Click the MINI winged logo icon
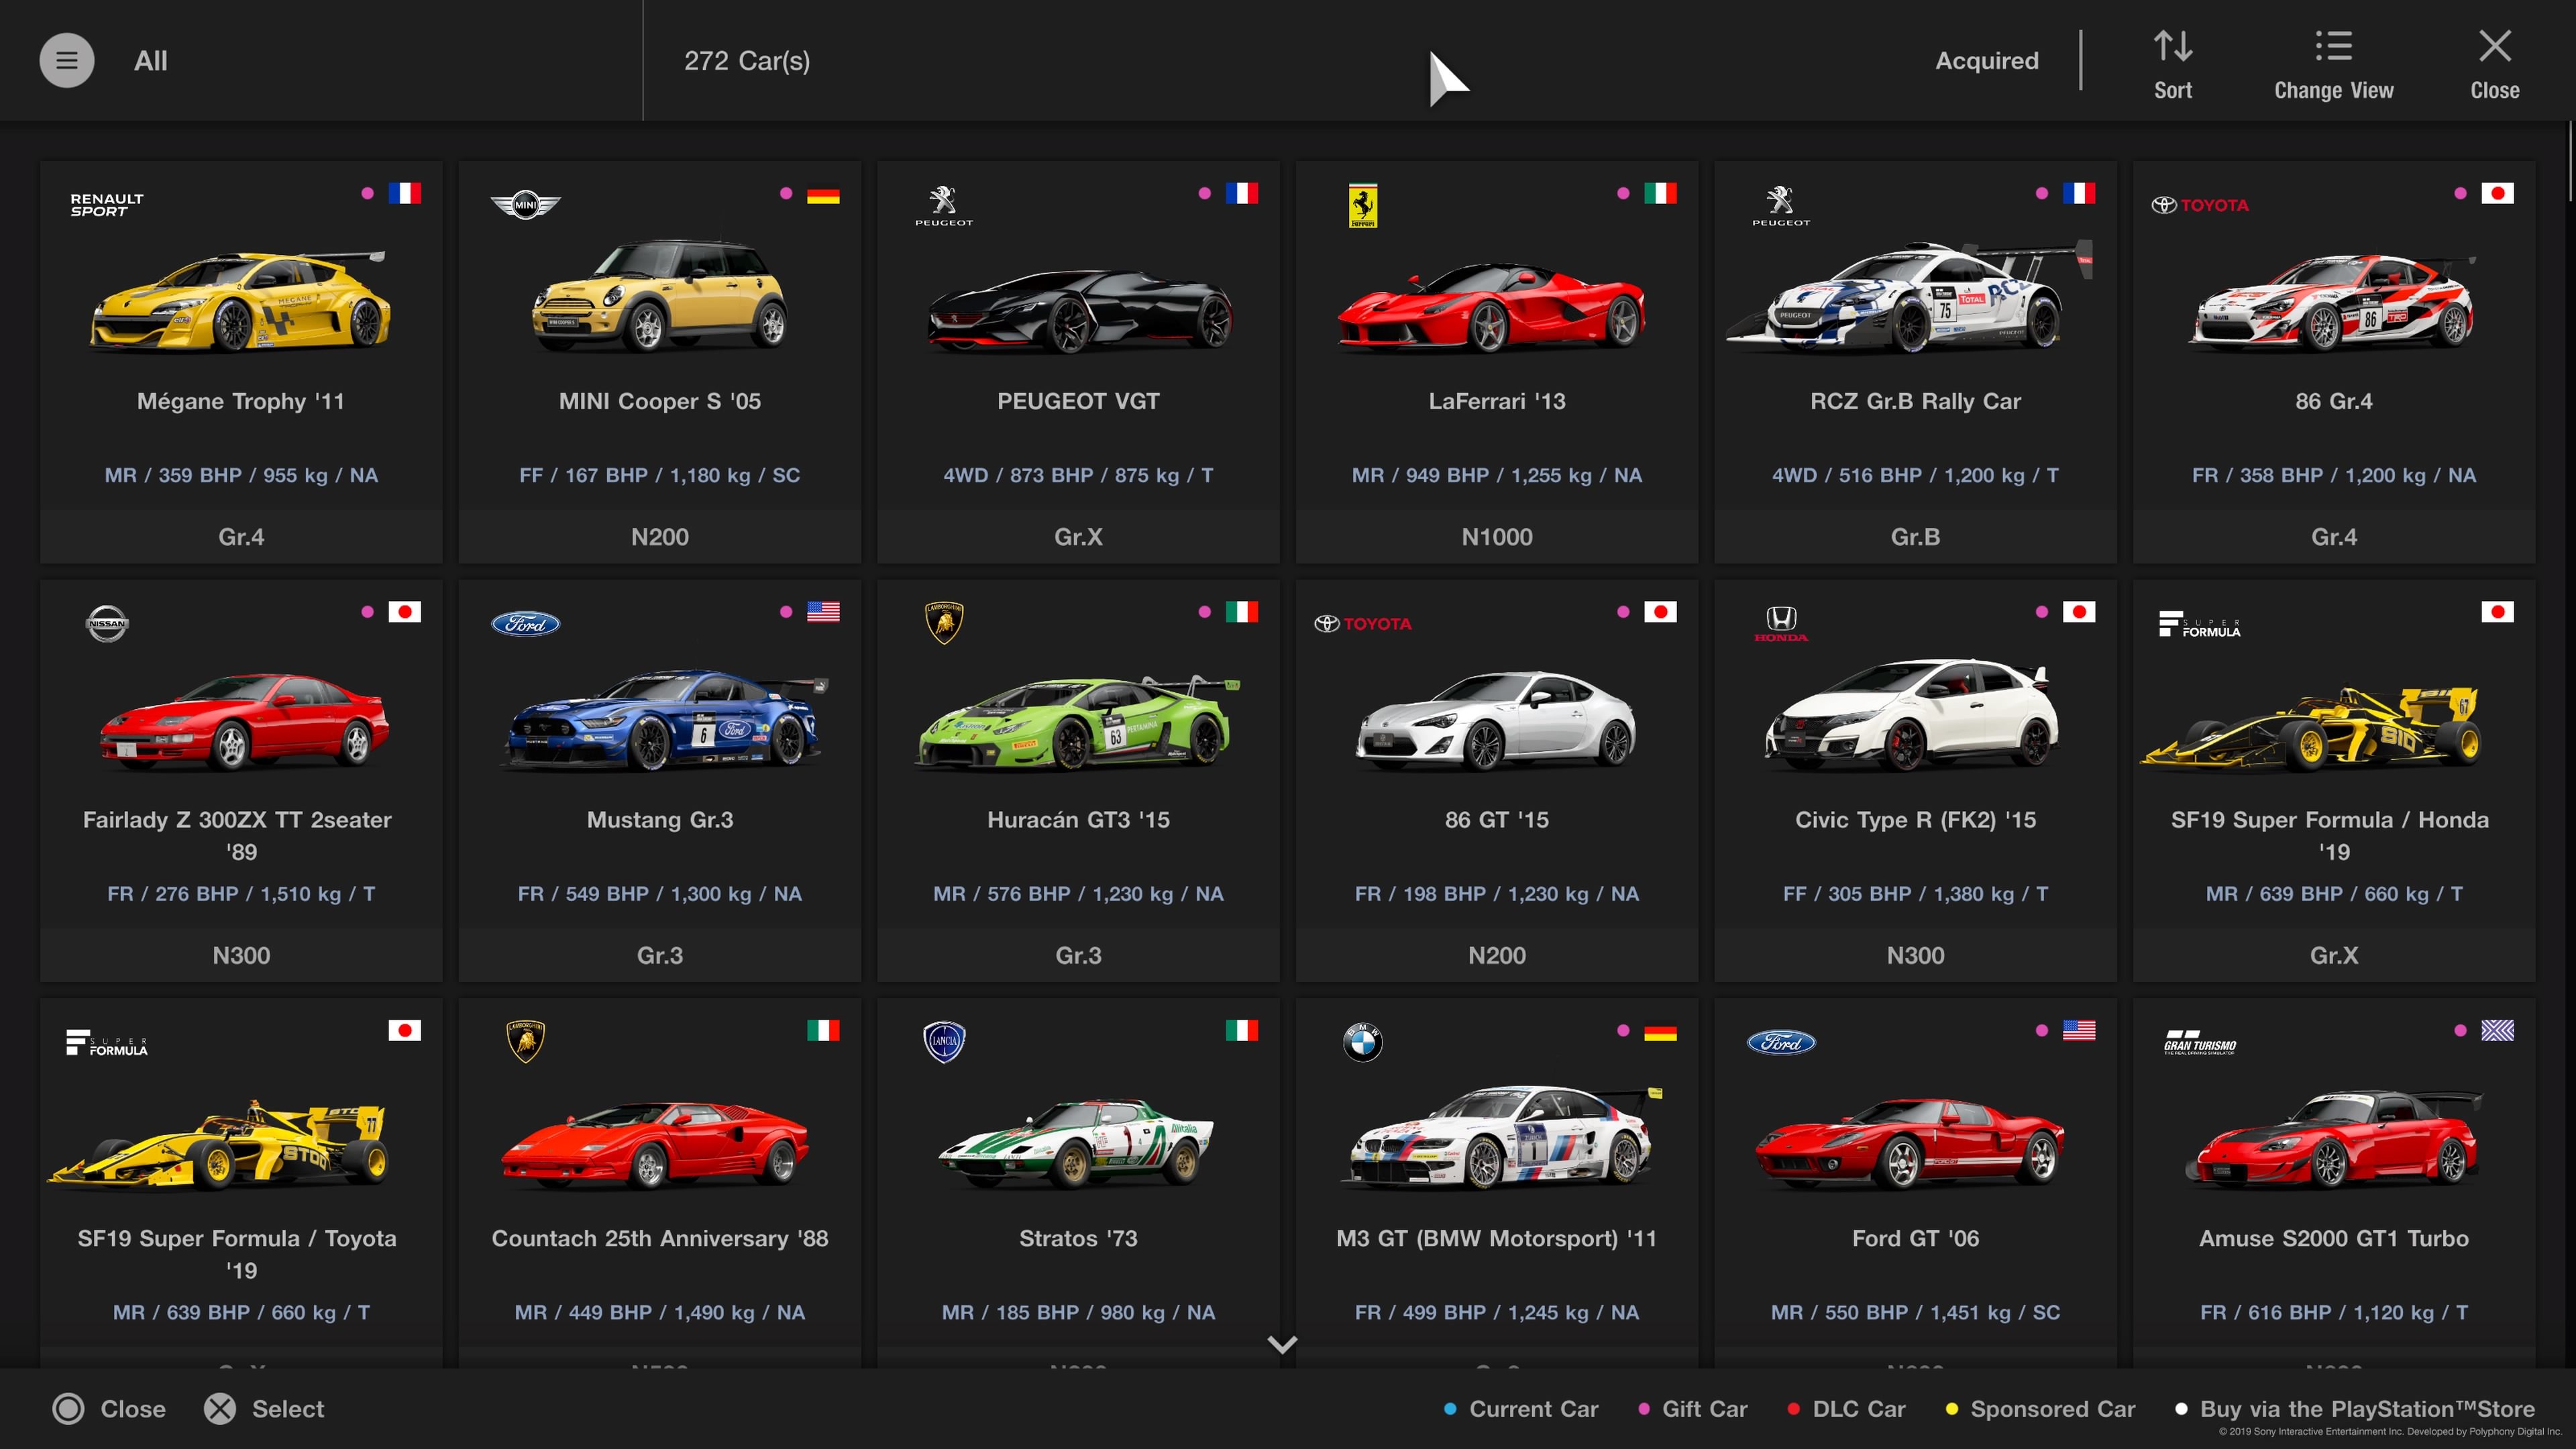The height and width of the screenshot is (1449, 2576). [525, 205]
